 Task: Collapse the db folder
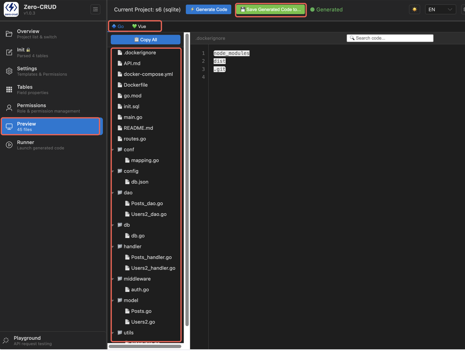[x=113, y=225]
